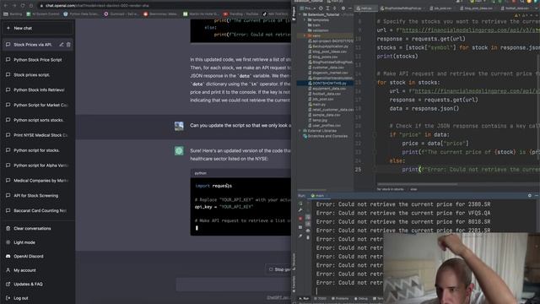Screen dimensions: 540x304
Task: Open My account in ChatGPT sidebar
Action: (x=37, y=270)
